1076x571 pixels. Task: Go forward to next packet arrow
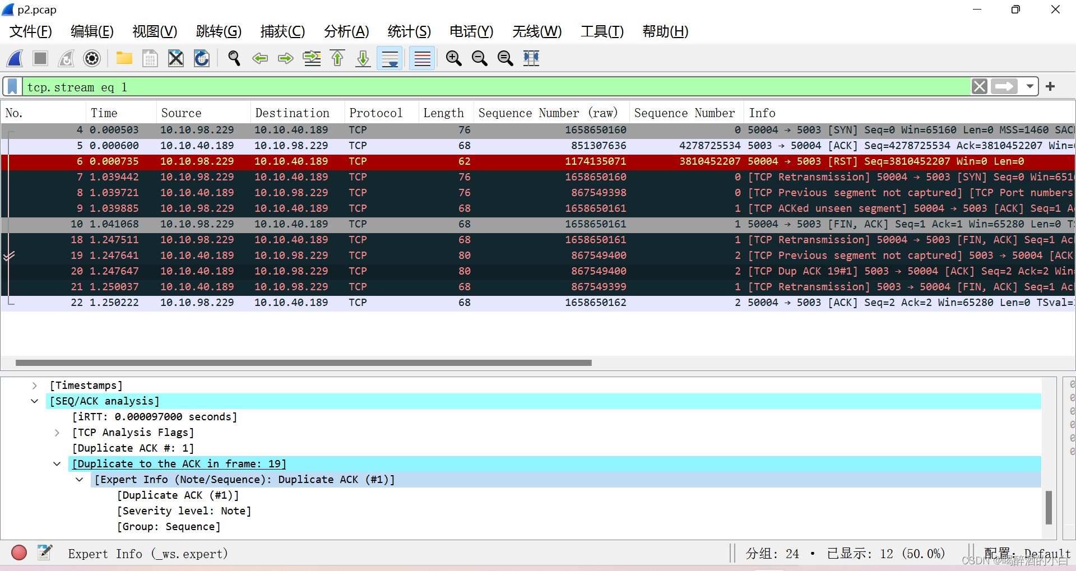click(x=286, y=58)
